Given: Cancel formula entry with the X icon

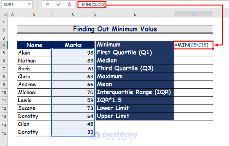Looking at the screenshot, I should click(47, 4).
